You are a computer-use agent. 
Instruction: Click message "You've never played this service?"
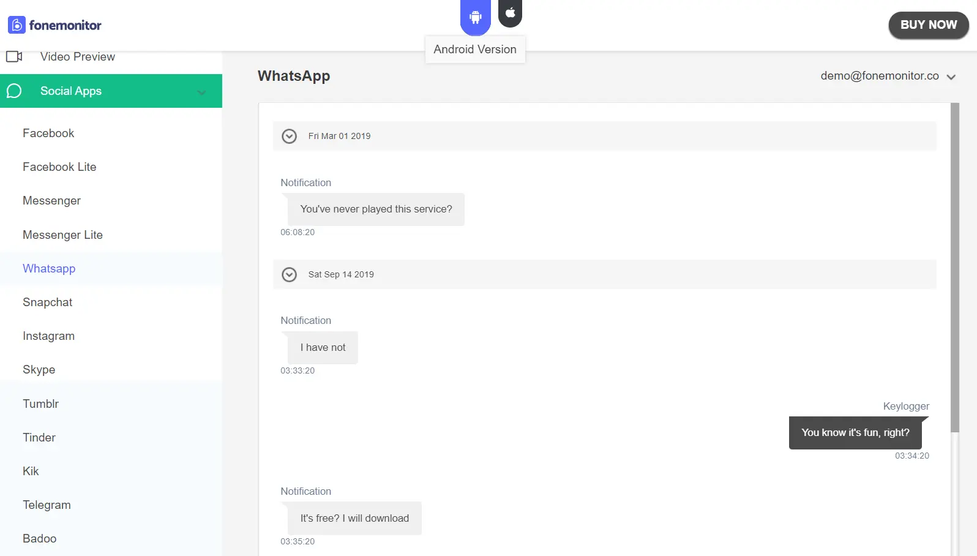376,209
